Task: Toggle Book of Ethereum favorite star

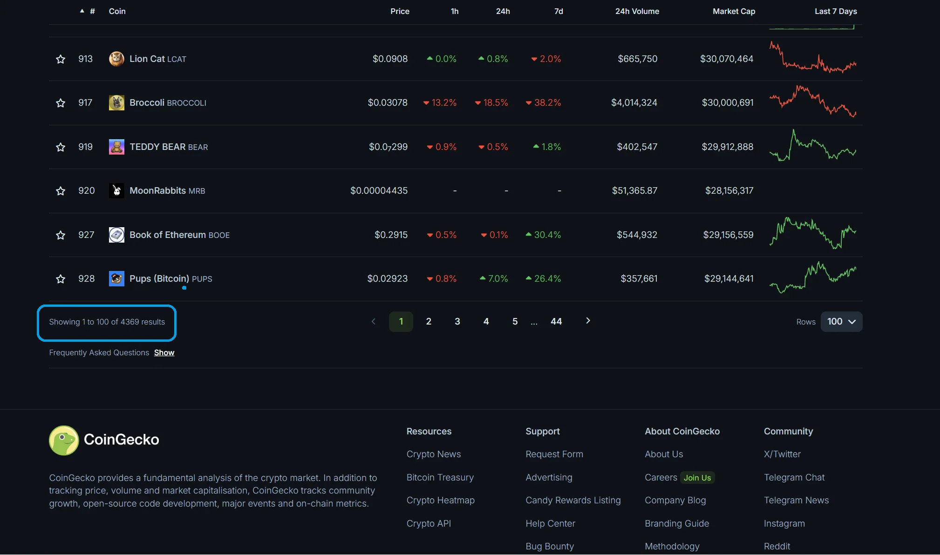Action: tap(61, 235)
